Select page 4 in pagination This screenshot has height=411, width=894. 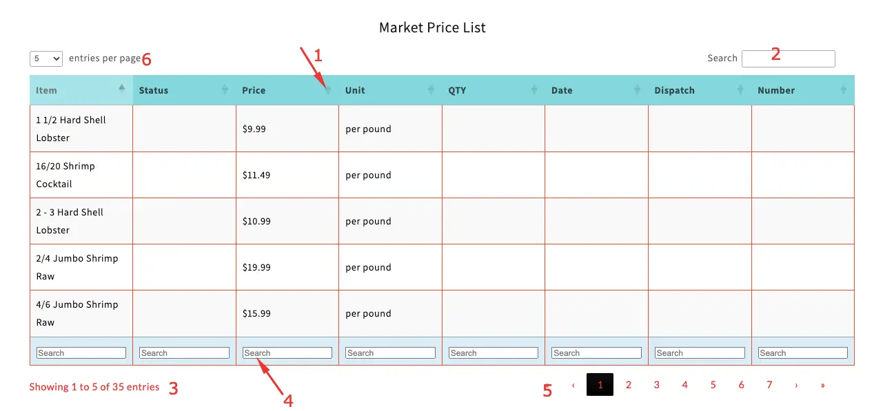point(685,385)
